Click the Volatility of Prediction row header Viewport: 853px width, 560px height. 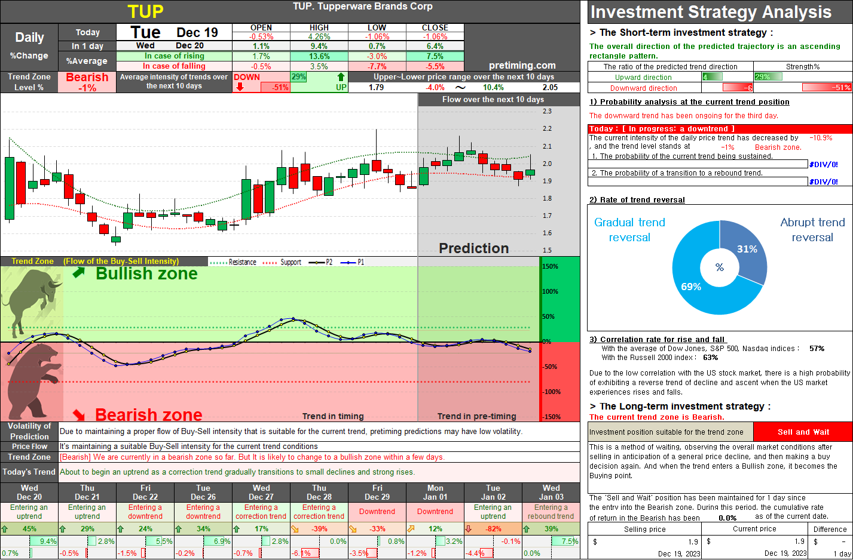point(29,431)
